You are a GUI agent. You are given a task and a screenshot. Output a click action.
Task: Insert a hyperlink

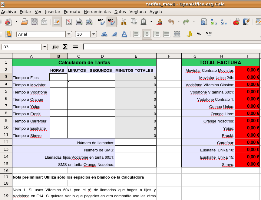point(203,22)
